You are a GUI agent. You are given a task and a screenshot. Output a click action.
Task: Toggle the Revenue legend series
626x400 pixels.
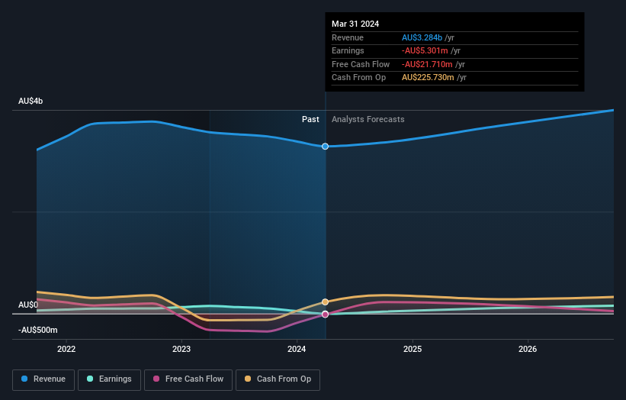click(x=43, y=379)
